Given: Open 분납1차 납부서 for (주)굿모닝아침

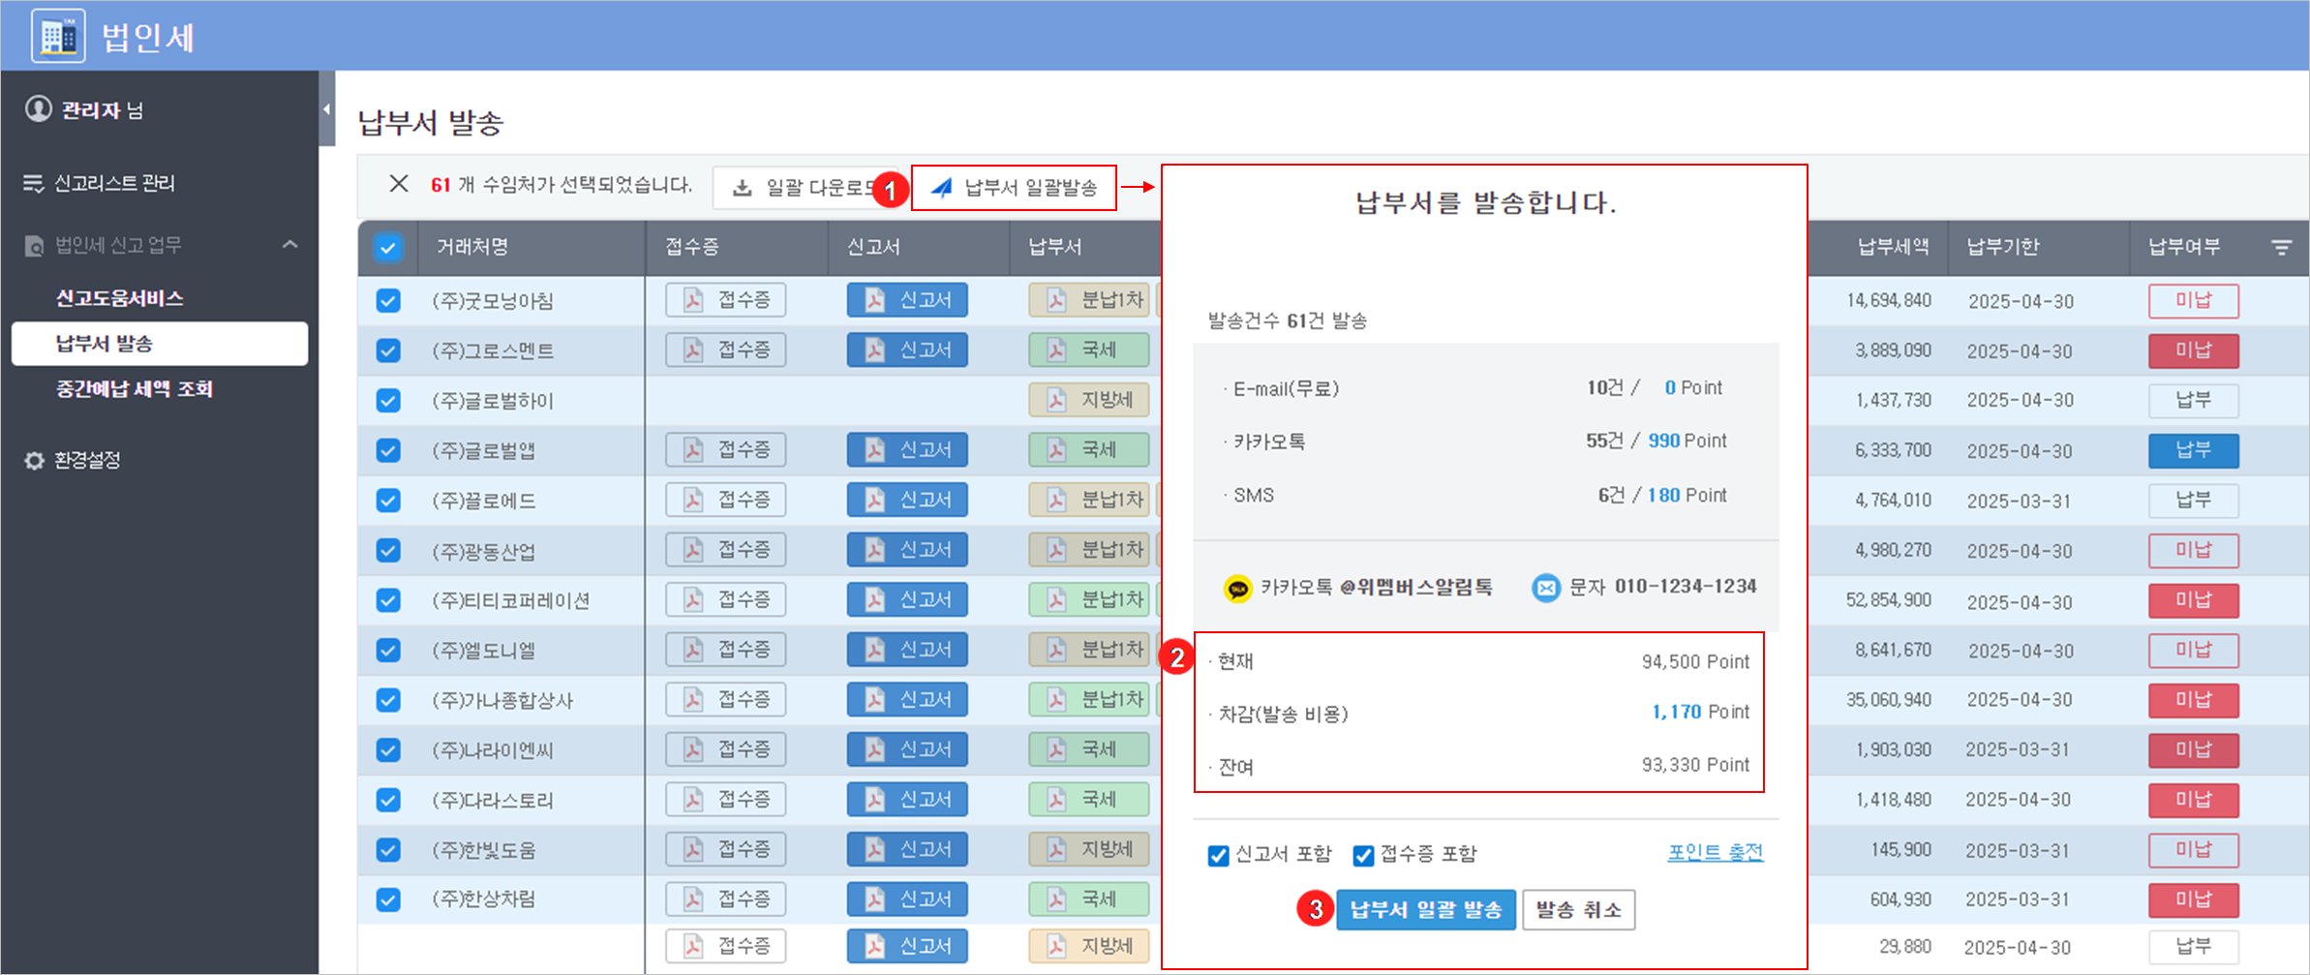Looking at the screenshot, I should [x=1089, y=300].
